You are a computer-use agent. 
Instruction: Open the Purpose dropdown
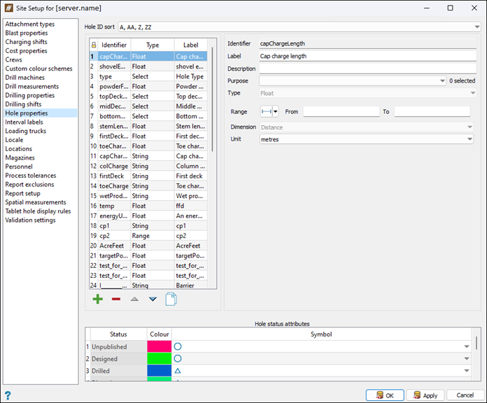[442, 81]
